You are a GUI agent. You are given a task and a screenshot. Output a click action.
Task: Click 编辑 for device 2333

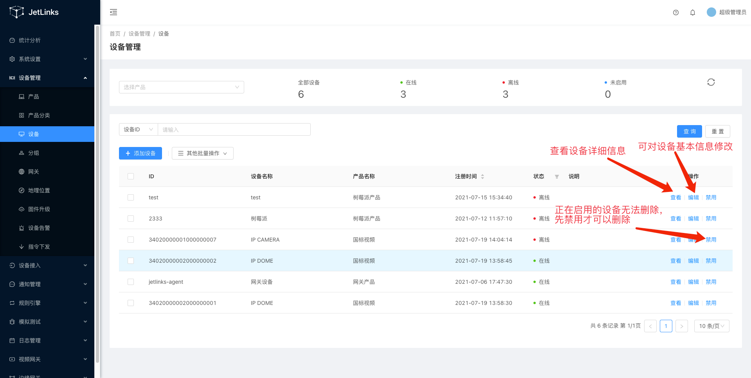tap(693, 219)
